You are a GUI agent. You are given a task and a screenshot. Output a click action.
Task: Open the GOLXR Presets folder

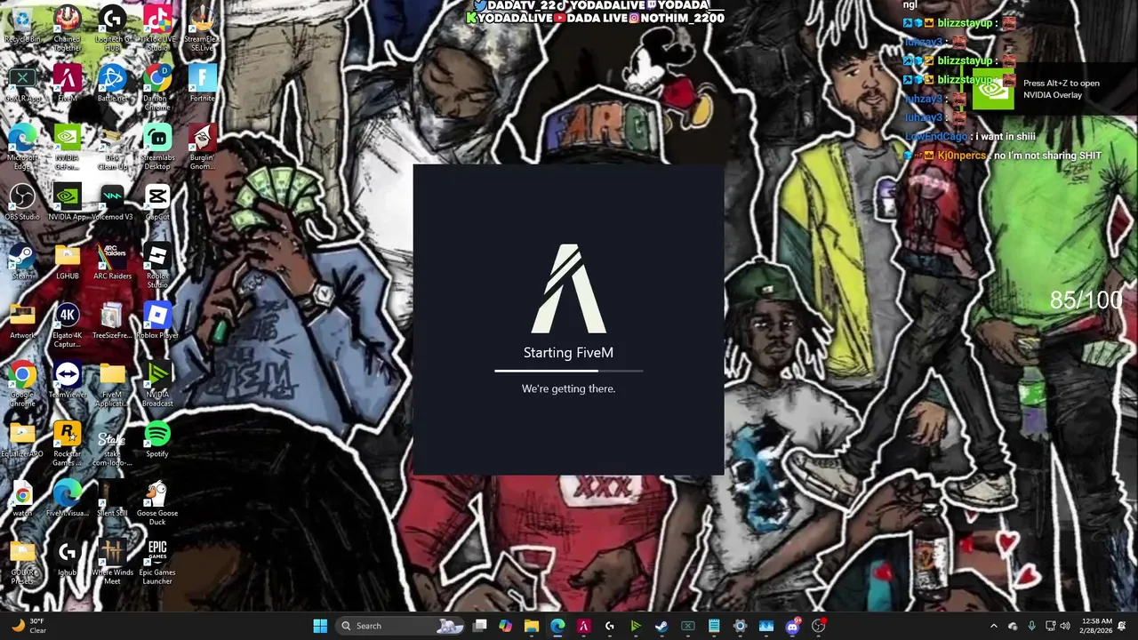pyautogui.click(x=22, y=562)
